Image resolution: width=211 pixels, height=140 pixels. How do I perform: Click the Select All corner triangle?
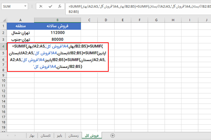coord(3,20)
